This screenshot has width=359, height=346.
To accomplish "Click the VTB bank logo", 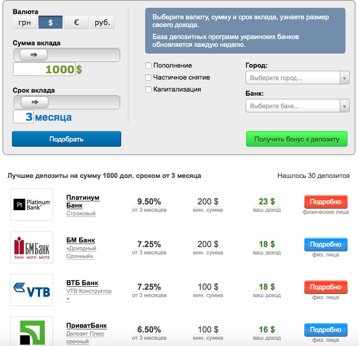I will pyautogui.click(x=32, y=290).
